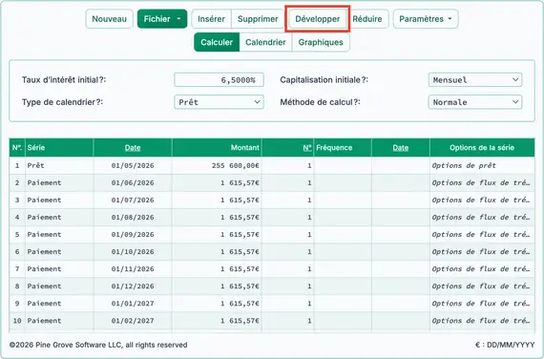The image size is (544, 359).
Task: Open the Paramètres dropdown
Action: 426,19
